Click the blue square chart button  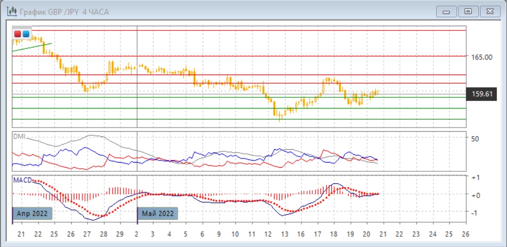pyautogui.click(x=26, y=34)
